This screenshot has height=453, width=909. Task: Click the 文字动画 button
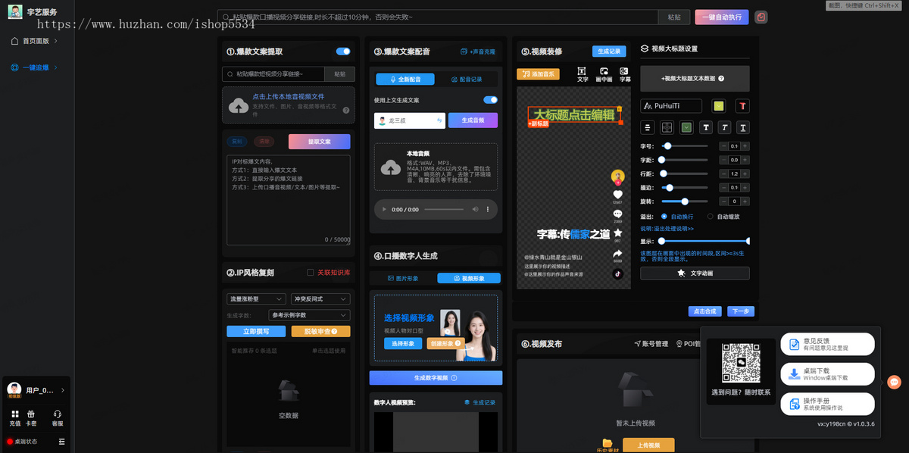pyautogui.click(x=695, y=273)
